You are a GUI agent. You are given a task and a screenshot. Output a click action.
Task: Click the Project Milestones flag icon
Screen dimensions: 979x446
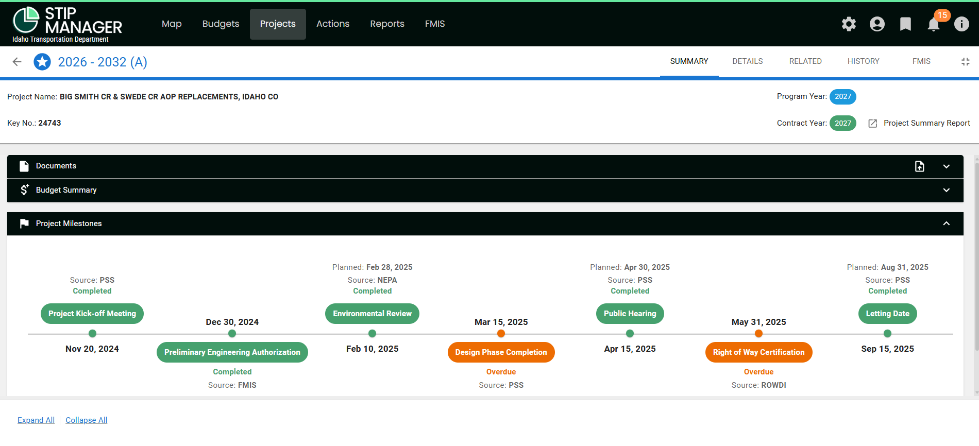tap(24, 224)
